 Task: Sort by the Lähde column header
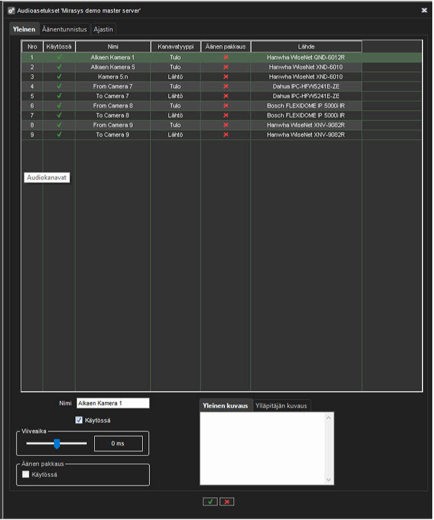click(306, 46)
